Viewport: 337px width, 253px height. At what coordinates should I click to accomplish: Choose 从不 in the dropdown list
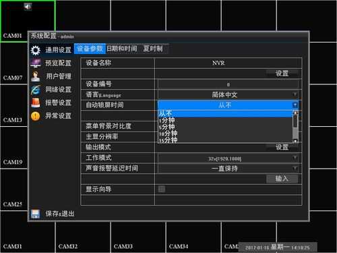click(225, 113)
